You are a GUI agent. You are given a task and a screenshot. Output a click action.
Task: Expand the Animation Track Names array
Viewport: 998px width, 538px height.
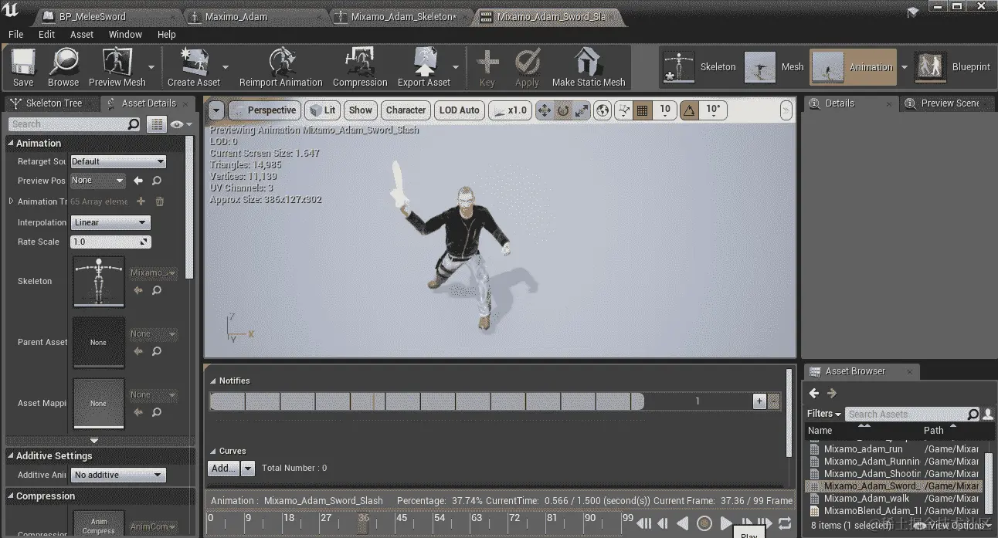(11, 201)
